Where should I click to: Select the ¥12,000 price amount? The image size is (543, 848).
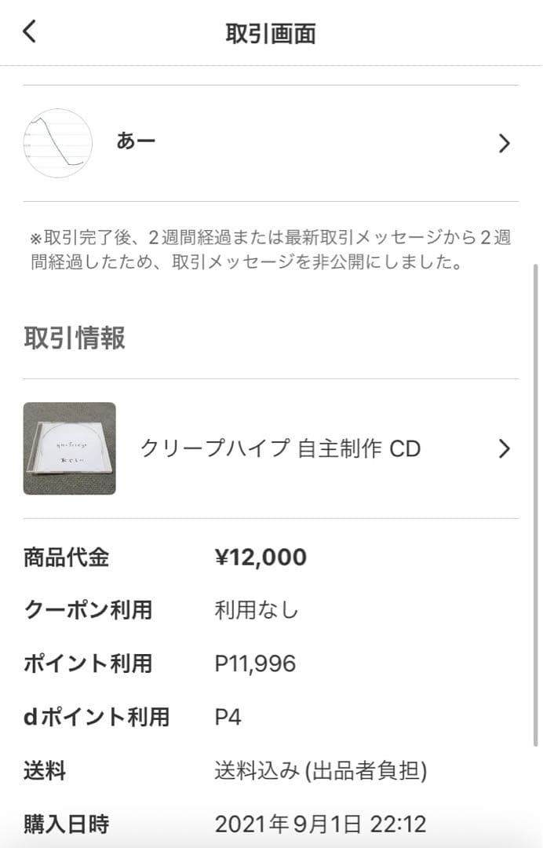click(x=261, y=556)
